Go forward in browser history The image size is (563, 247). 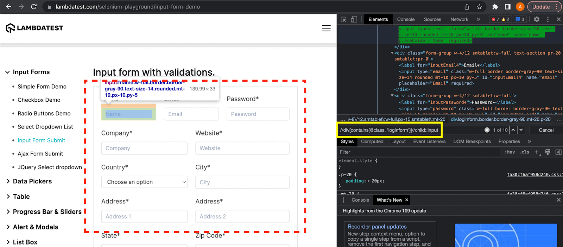tap(21, 7)
